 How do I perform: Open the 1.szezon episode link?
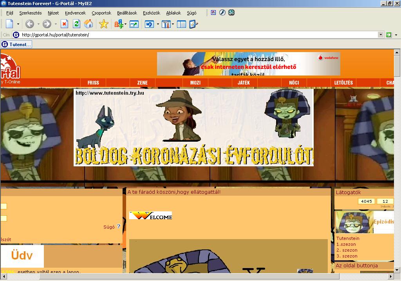tap(346, 244)
